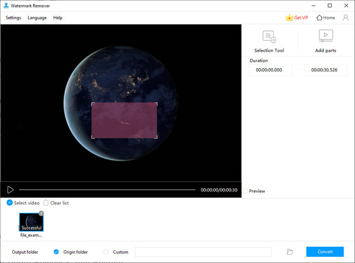Select the Successful file_exam video thumbnail
The width and height of the screenshot is (355, 263).
coord(31,222)
